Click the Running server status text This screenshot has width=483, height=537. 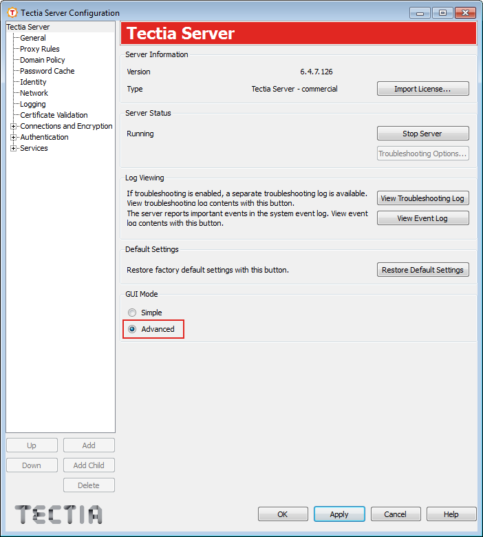pyautogui.click(x=140, y=134)
